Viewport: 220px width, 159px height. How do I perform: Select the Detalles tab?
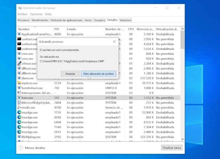[x=112, y=20]
